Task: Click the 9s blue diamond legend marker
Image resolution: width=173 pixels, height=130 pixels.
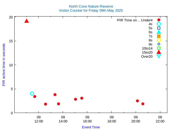Action: pyautogui.click(x=159, y=44)
